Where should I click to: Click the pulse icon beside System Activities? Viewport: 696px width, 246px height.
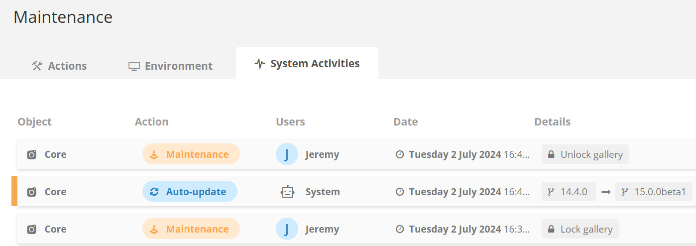tap(260, 64)
